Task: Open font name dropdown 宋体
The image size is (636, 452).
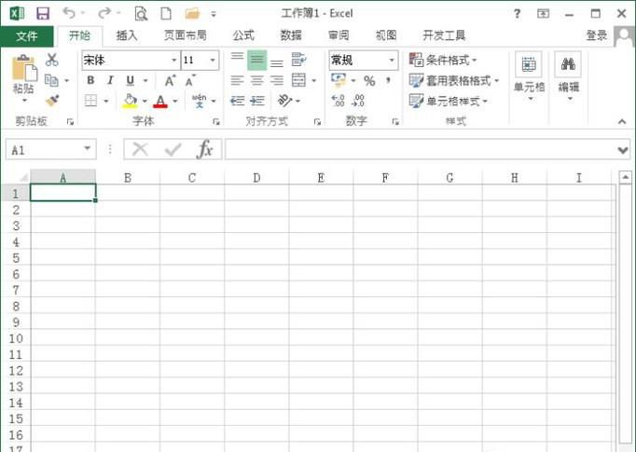Action: [x=173, y=61]
